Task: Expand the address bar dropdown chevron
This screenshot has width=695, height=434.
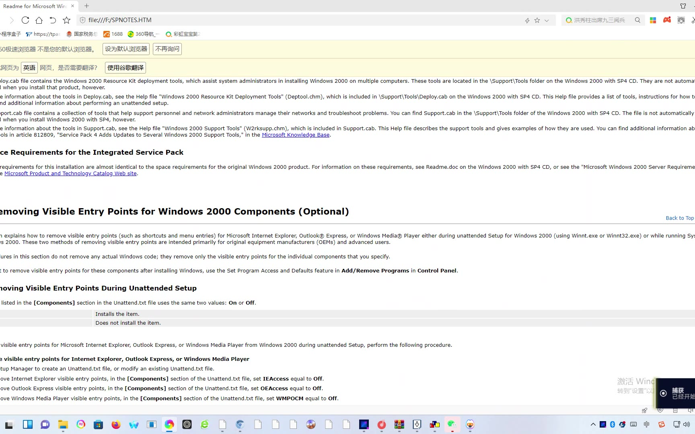Action: [547, 20]
